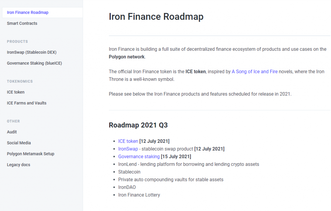Click the TOKENOMICS section header in sidebar
Image resolution: width=331 pixels, height=211 pixels.
click(x=20, y=81)
